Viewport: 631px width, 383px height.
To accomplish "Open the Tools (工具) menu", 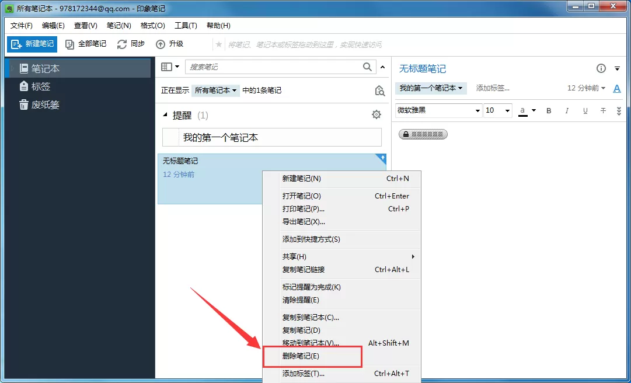I will [x=186, y=25].
